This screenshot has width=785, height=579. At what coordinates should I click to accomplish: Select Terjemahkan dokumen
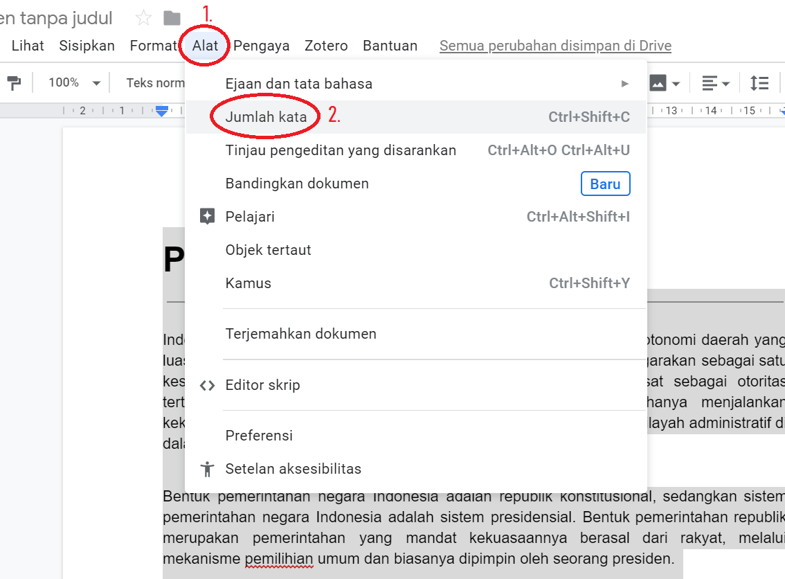(x=300, y=334)
